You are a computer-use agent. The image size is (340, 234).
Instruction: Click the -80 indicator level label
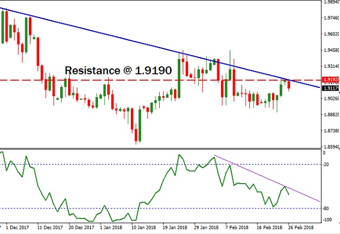coord(326,208)
